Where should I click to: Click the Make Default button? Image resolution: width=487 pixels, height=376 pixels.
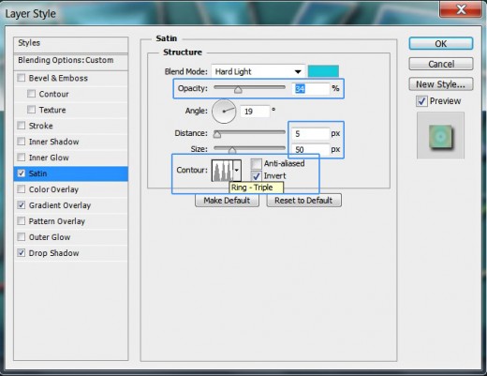pyautogui.click(x=227, y=201)
